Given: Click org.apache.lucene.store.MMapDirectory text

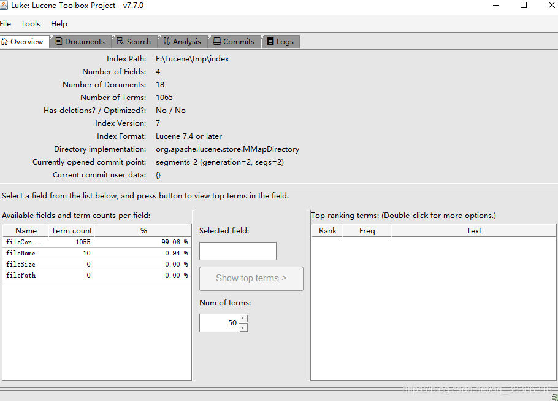Looking at the screenshot, I should click(227, 149).
